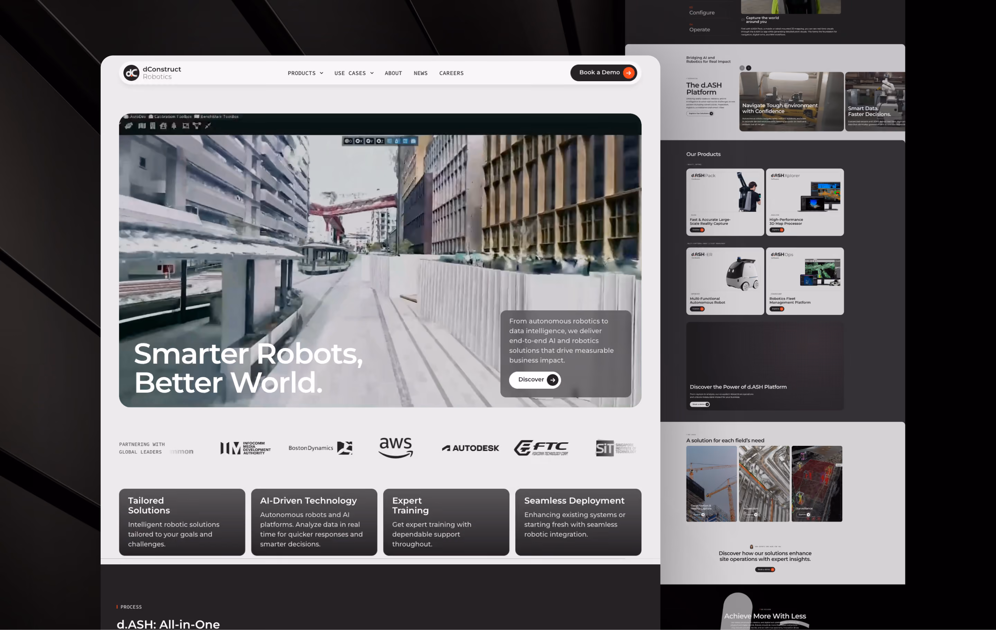
Task: Open the Smart Data Faster Decisions card
Action: (x=875, y=102)
